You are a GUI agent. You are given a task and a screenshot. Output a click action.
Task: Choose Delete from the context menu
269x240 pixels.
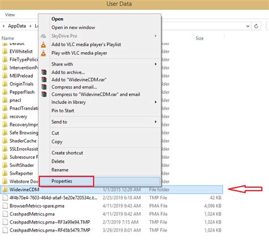(x=58, y=161)
